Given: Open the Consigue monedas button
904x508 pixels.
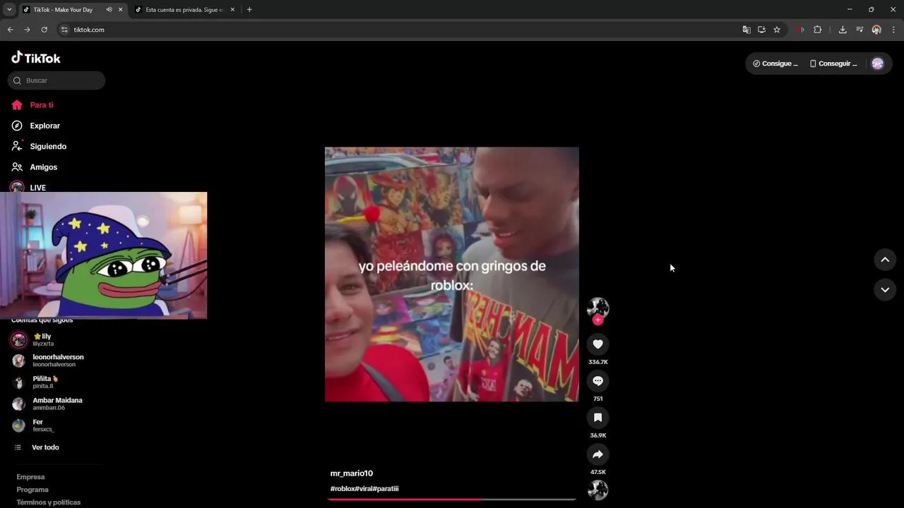Looking at the screenshot, I should tap(775, 64).
